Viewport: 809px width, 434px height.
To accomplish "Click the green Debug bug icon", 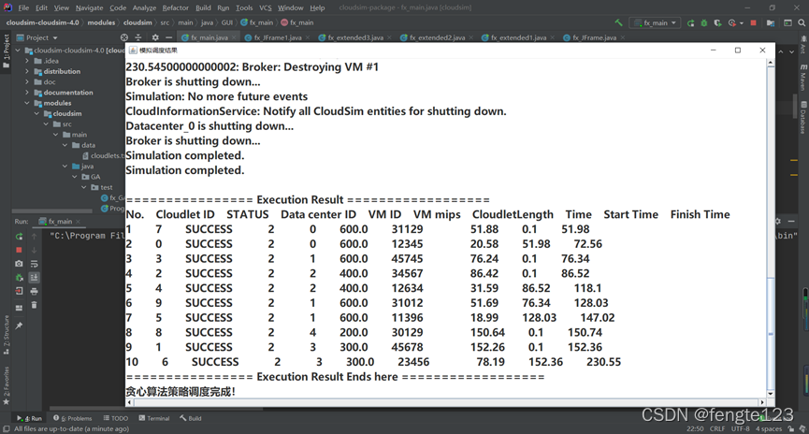I will pyautogui.click(x=703, y=22).
